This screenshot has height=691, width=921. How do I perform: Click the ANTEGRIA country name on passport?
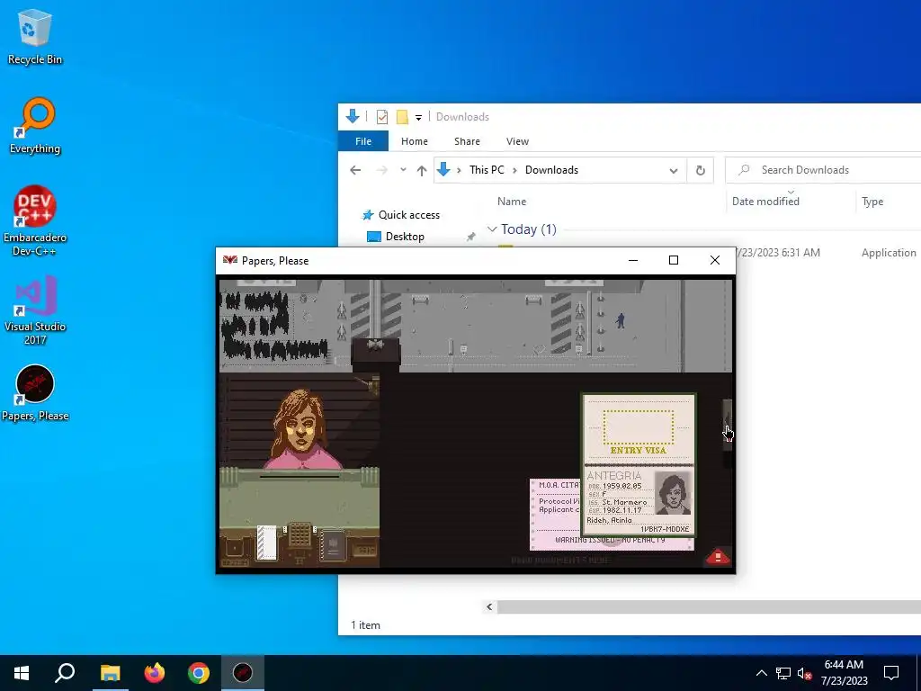tap(613, 475)
